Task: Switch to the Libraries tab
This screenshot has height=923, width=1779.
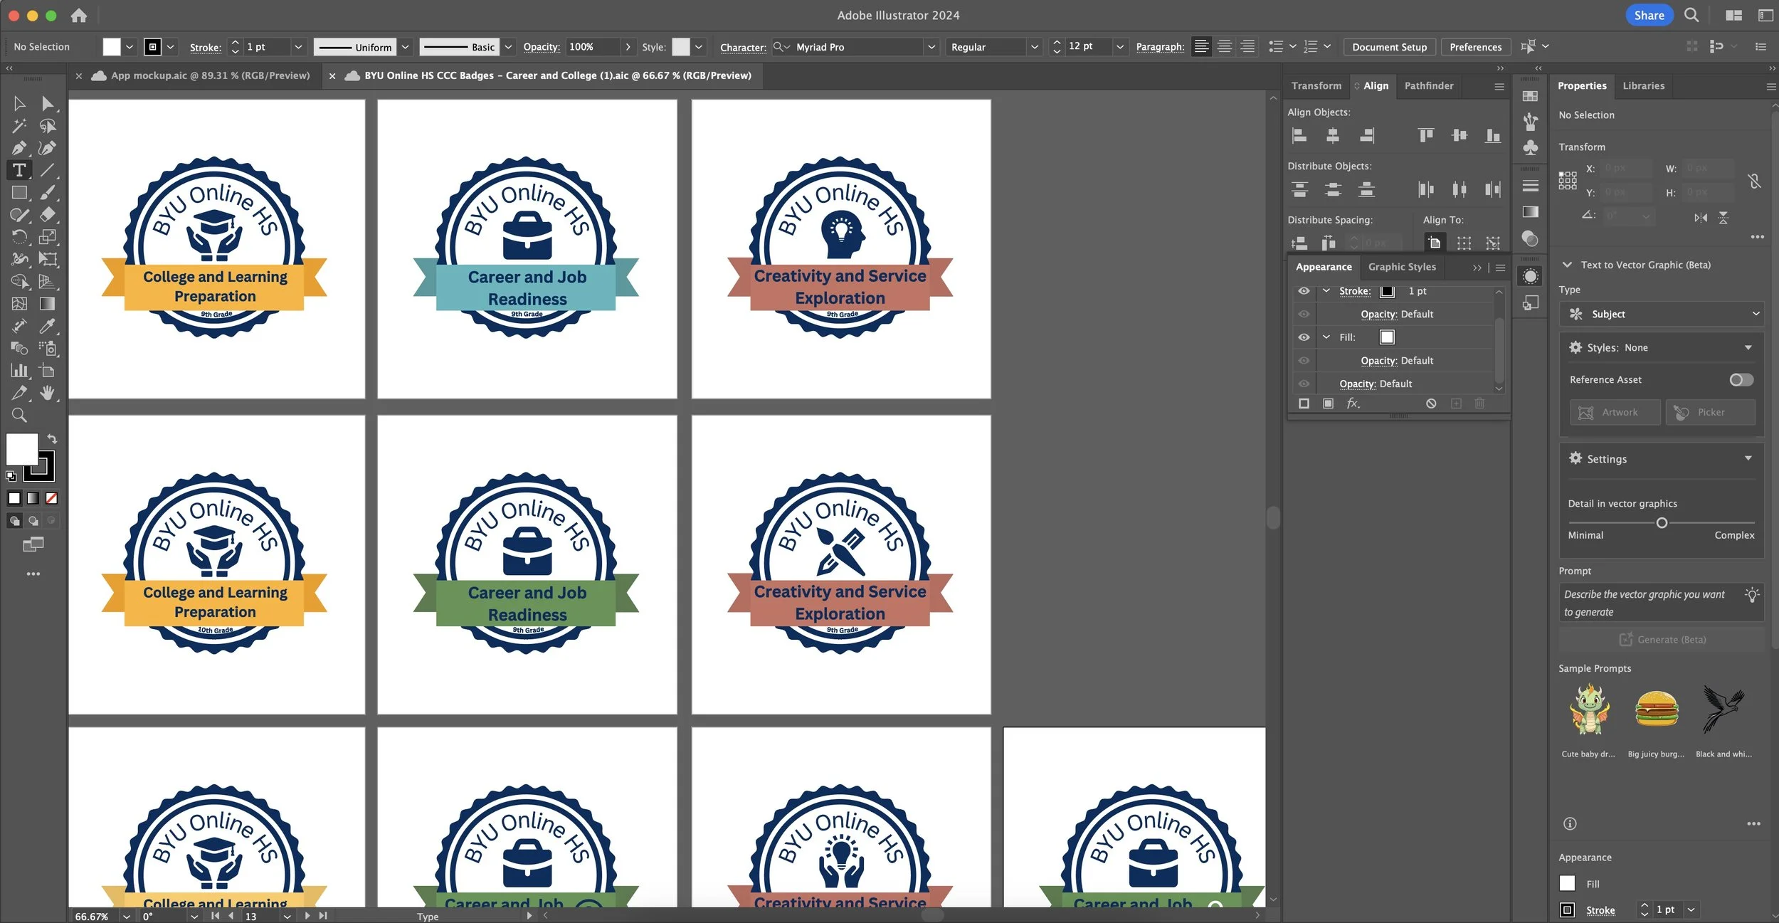Action: [1643, 85]
